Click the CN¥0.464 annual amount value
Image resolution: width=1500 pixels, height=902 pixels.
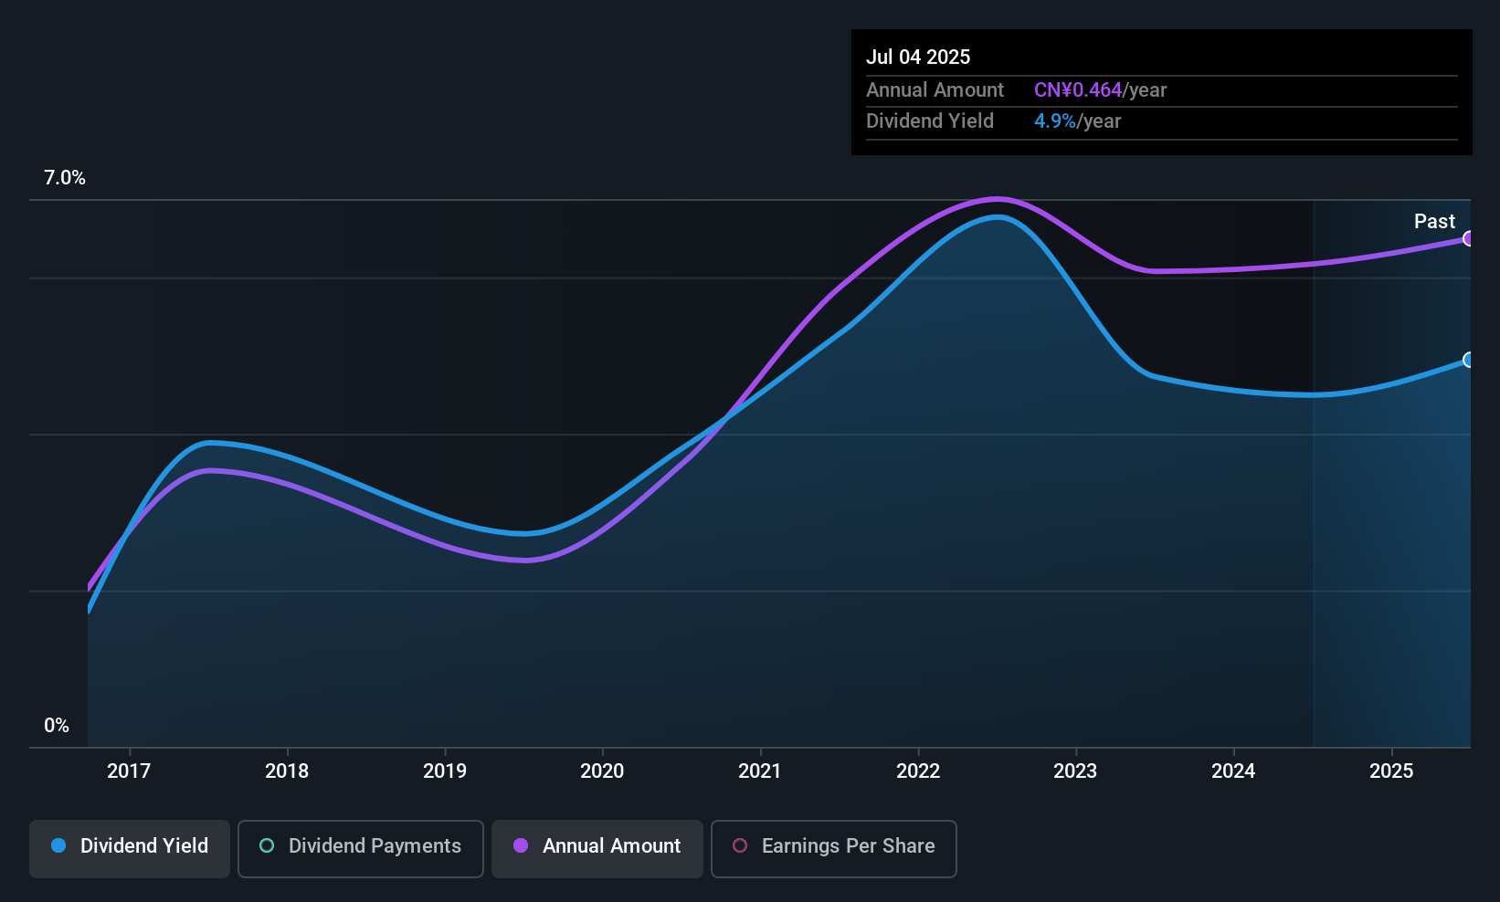click(x=1078, y=90)
